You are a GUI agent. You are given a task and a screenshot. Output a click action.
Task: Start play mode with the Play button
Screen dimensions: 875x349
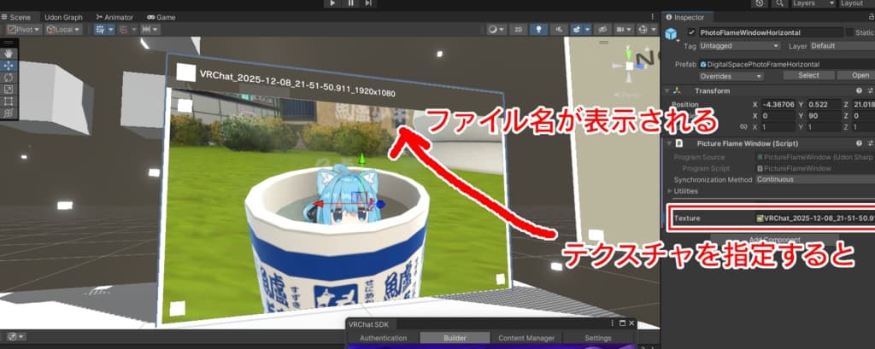click(x=332, y=3)
